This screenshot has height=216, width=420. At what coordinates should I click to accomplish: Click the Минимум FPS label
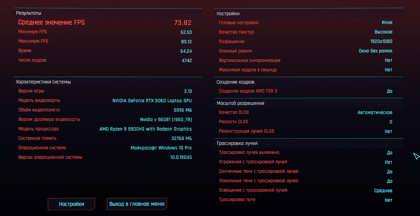click(x=33, y=32)
